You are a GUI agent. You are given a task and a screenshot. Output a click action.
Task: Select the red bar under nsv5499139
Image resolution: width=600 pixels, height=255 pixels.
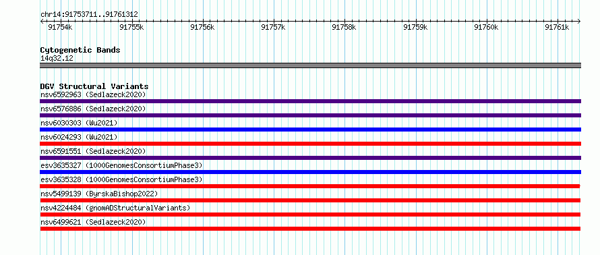310,200
